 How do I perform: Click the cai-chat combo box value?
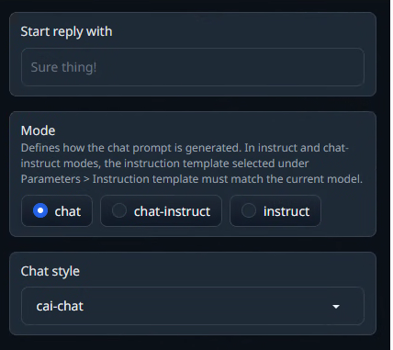click(60, 306)
